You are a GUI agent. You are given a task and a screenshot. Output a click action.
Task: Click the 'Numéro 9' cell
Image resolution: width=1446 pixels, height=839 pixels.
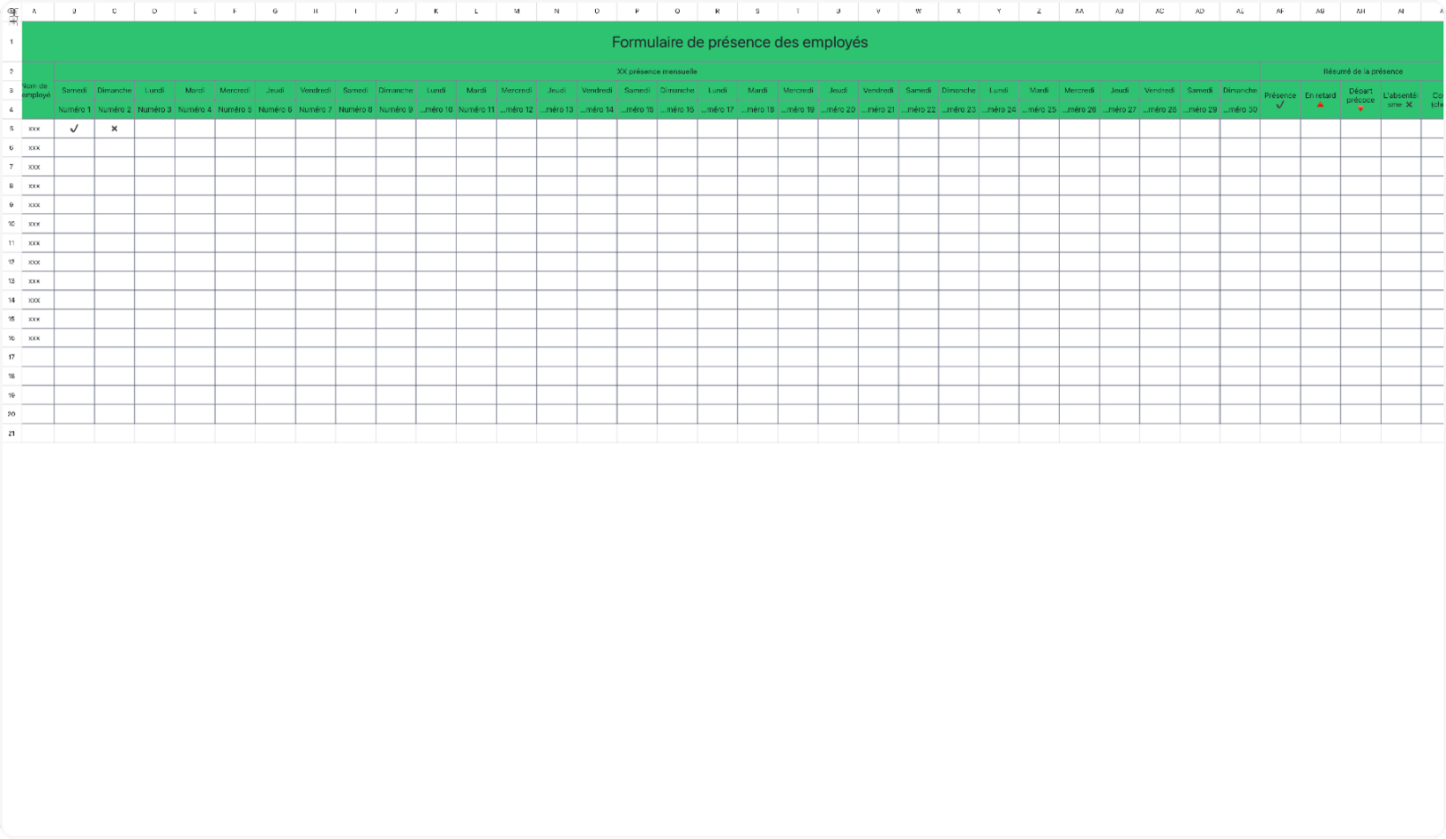pos(396,109)
